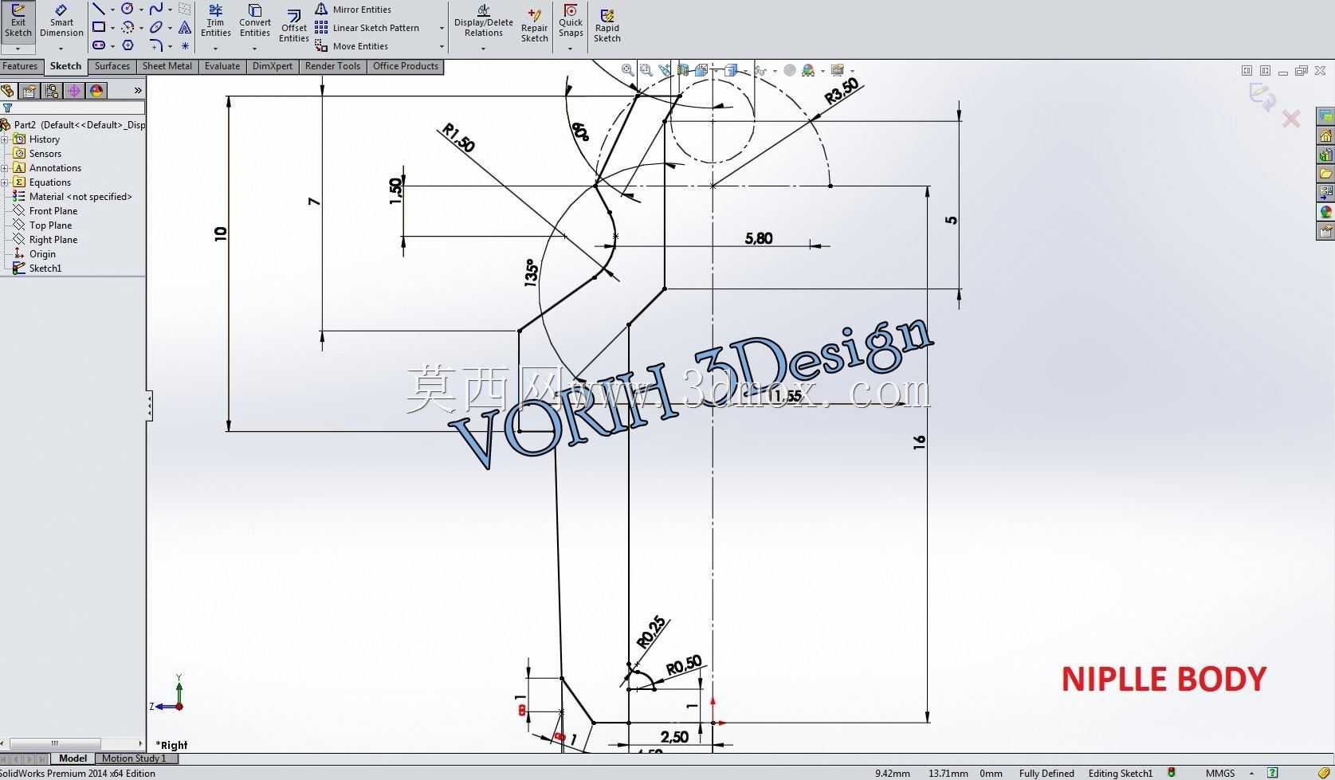The image size is (1335, 780).
Task: Switch to the Office Products tab
Action: [x=406, y=67]
